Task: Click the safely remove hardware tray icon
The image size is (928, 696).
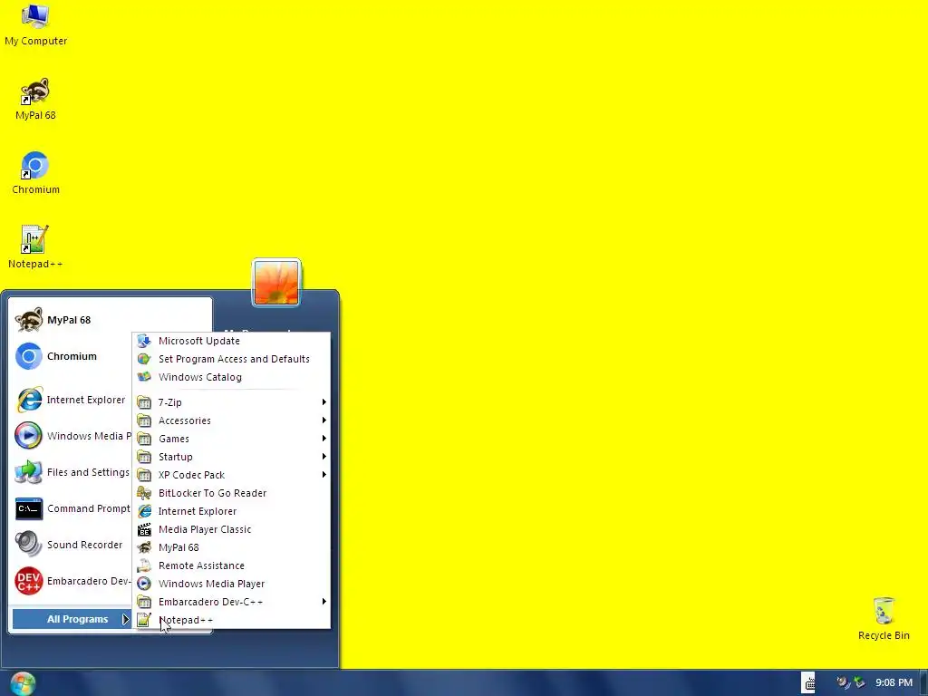Action: 859,682
